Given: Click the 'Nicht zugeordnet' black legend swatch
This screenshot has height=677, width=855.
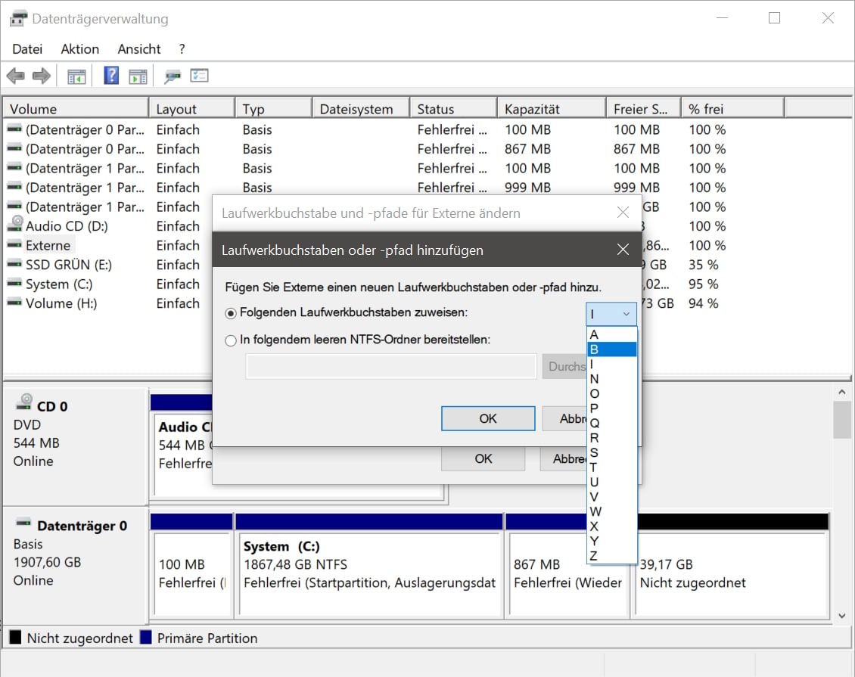Looking at the screenshot, I should pyautogui.click(x=15, y=637).
